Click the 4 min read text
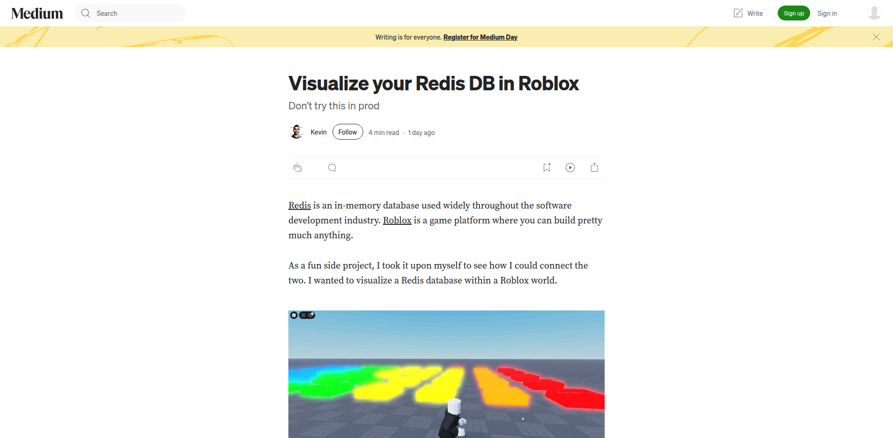This screenshot has width=893, height=438. point(384,133)
